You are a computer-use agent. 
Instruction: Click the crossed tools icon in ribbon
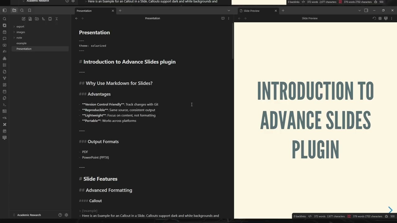coord(4,125)
